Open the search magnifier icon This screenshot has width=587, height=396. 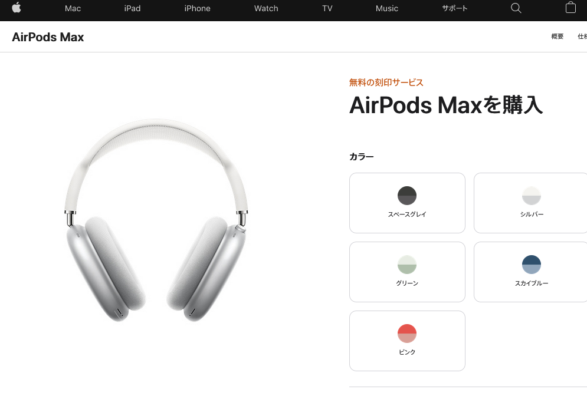[x=516, y=8]
